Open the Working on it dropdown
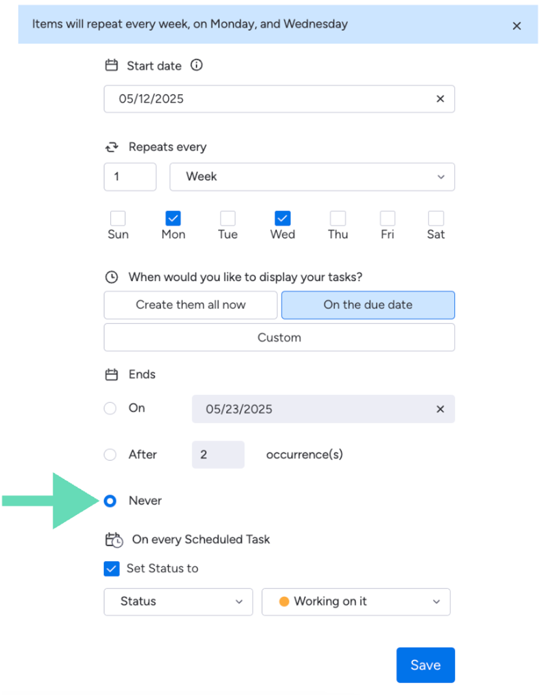Viewport: 549px width, 695px height. 356,602
